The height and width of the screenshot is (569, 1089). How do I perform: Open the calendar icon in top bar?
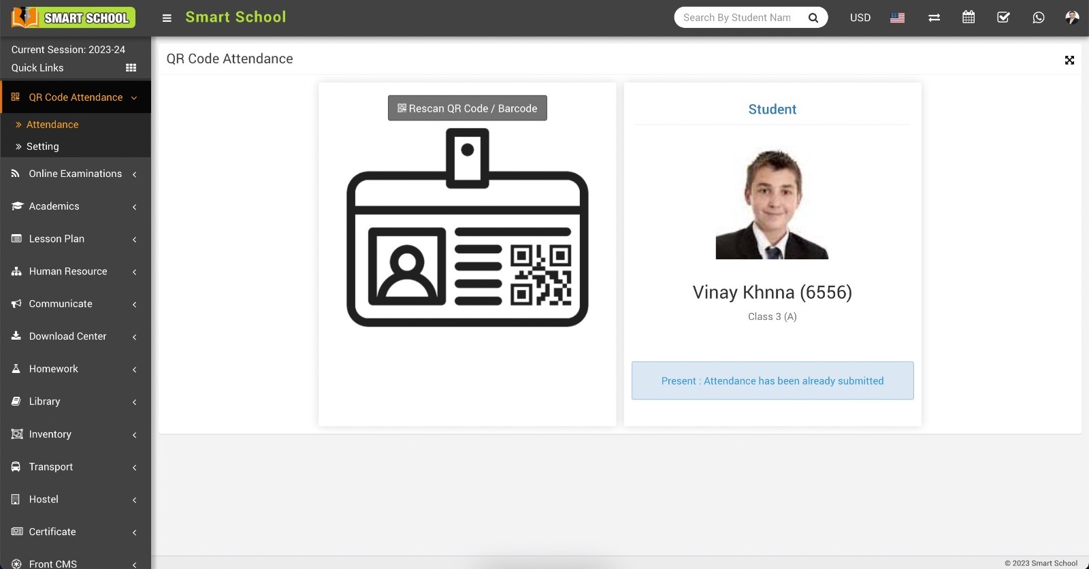click(x=969, y=18)
